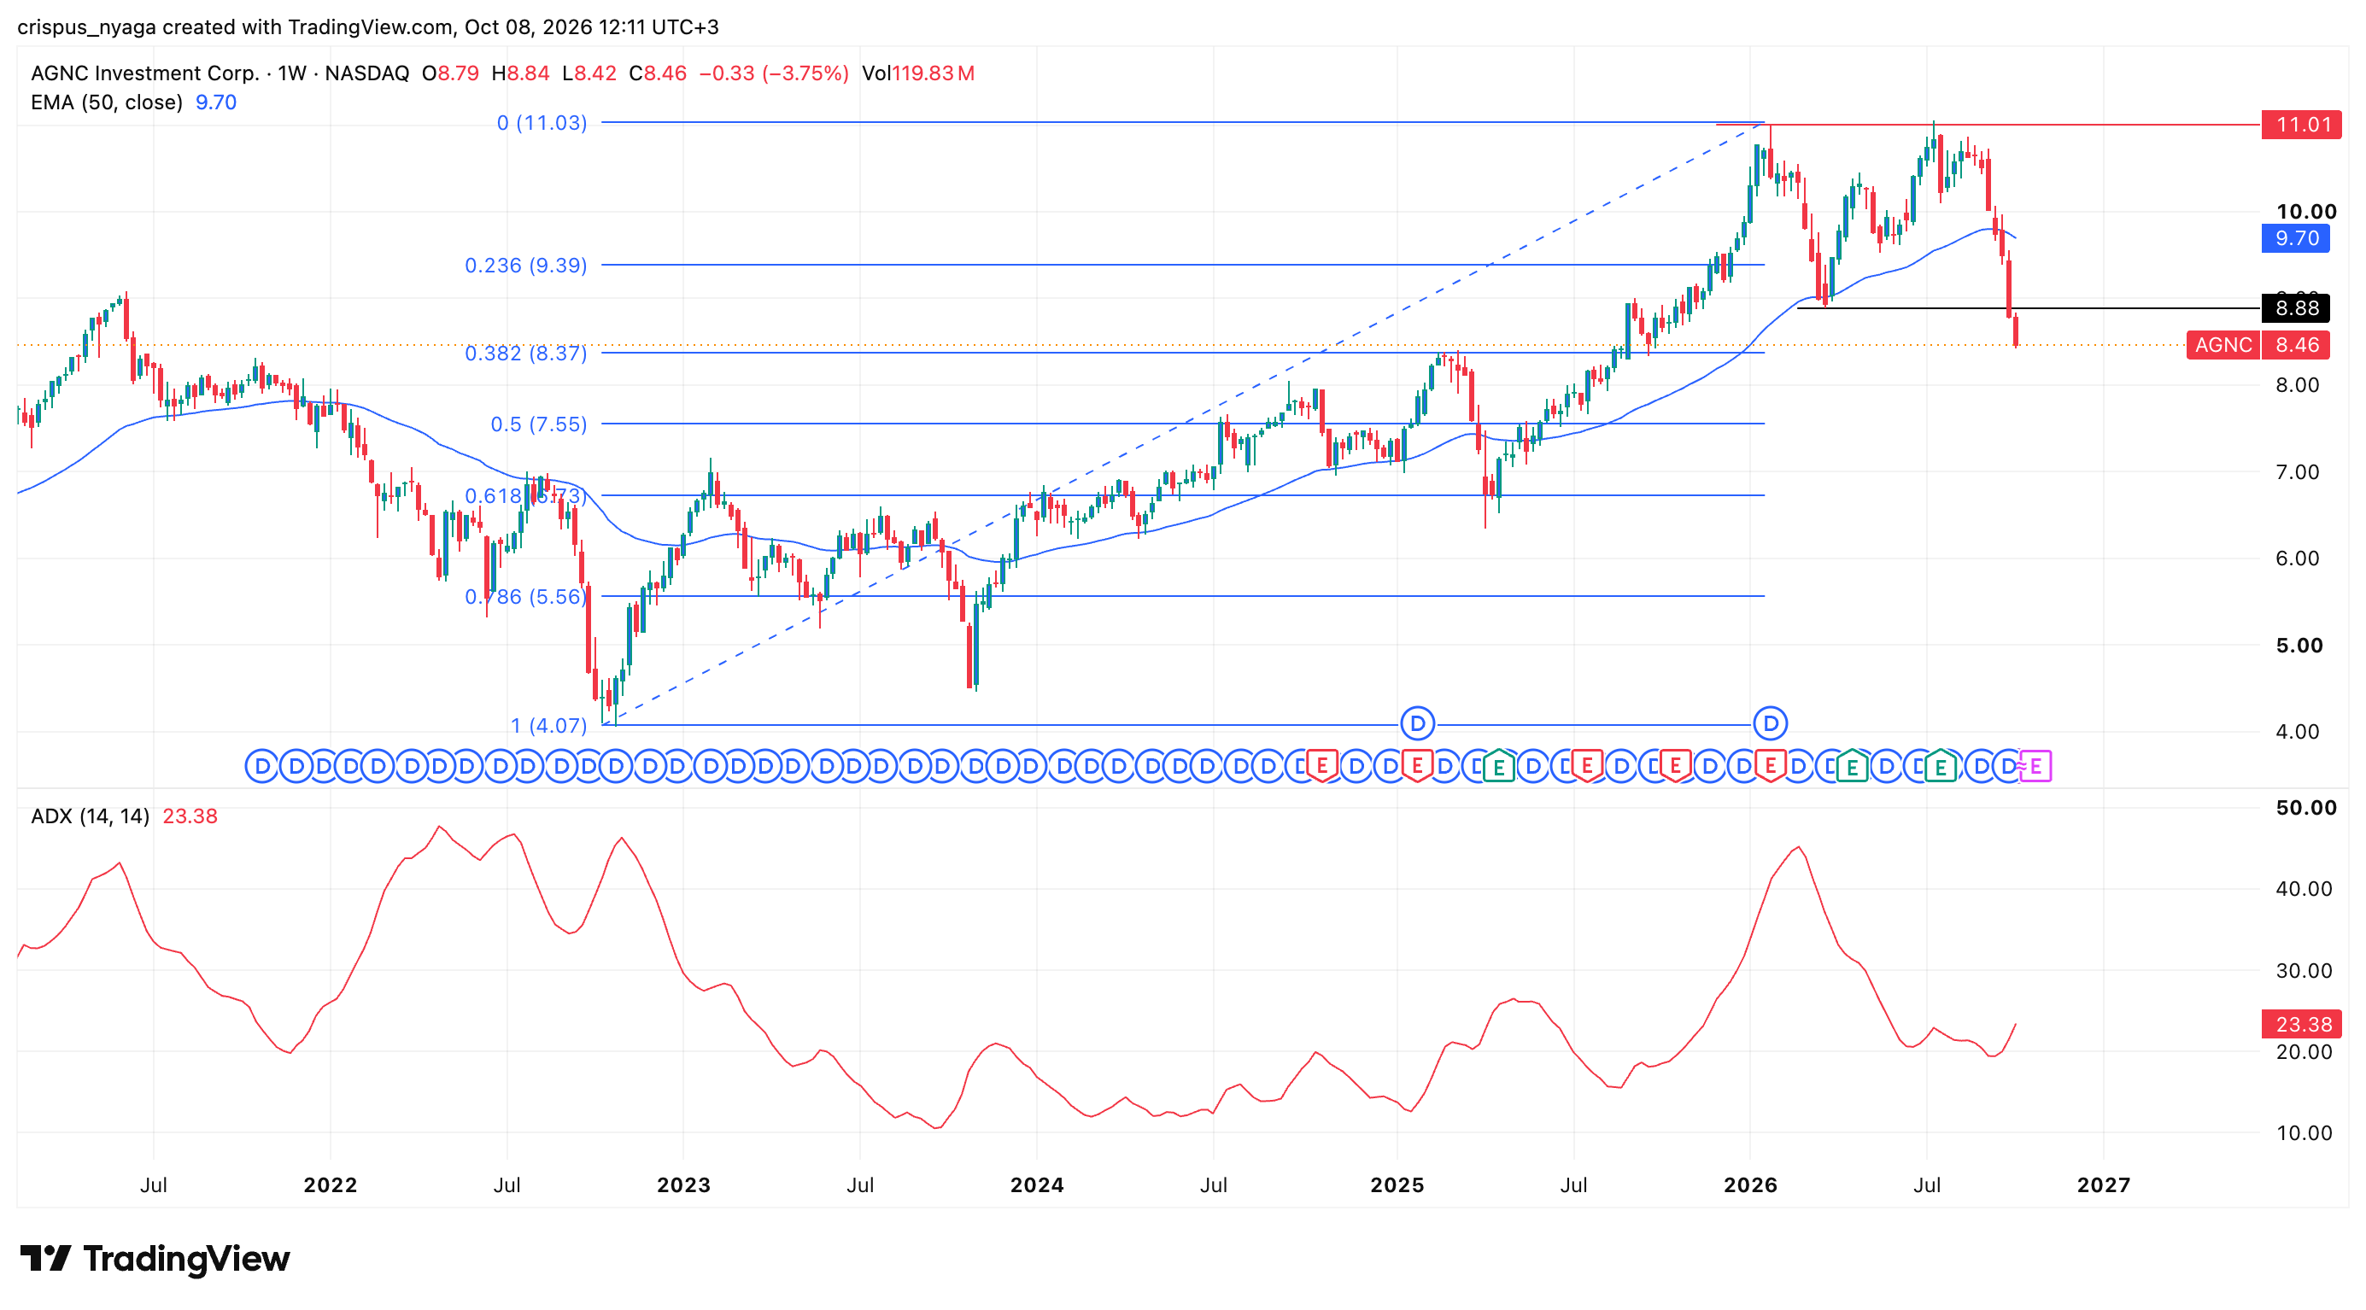Click the rightmost green E earnings marker
The height and width of the screenshot is (1310, 2366).
tap(1940, 766)
